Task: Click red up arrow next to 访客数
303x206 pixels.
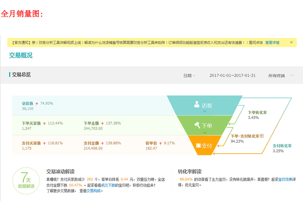Action: pos(37,104)
